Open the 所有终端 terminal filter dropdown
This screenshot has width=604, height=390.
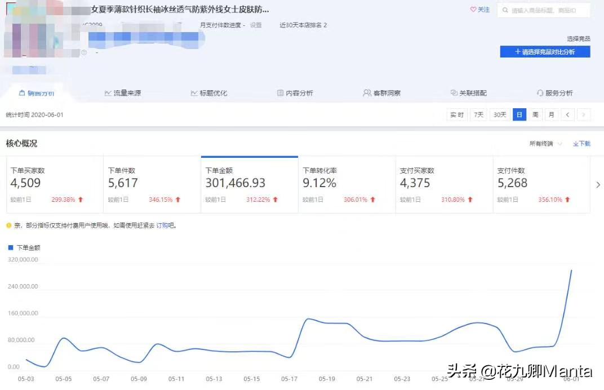[542, 143]
